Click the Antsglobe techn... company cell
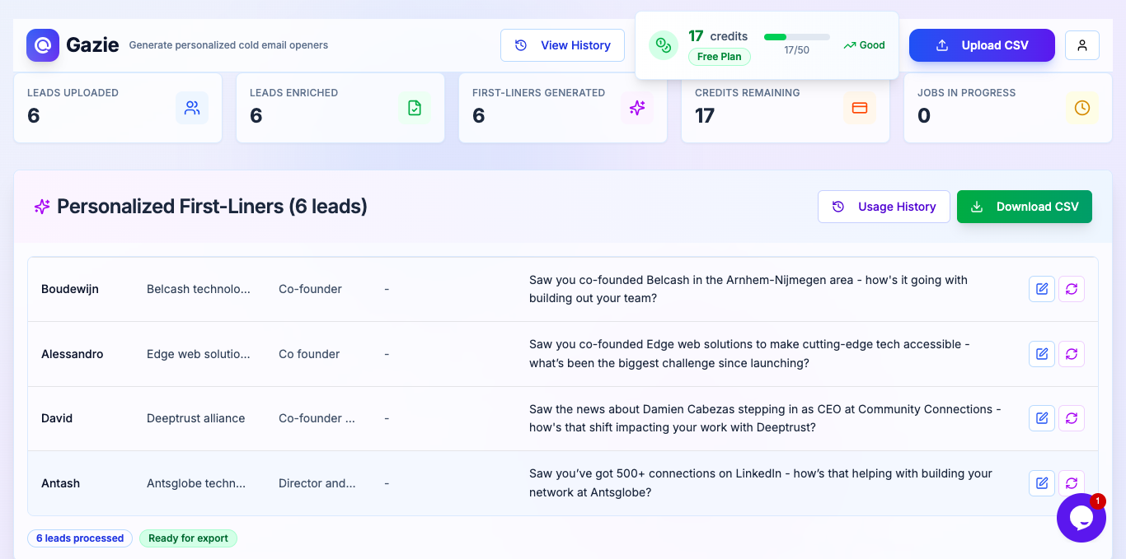This screenshot has width=1126, height=559. [x=196, y=483]
